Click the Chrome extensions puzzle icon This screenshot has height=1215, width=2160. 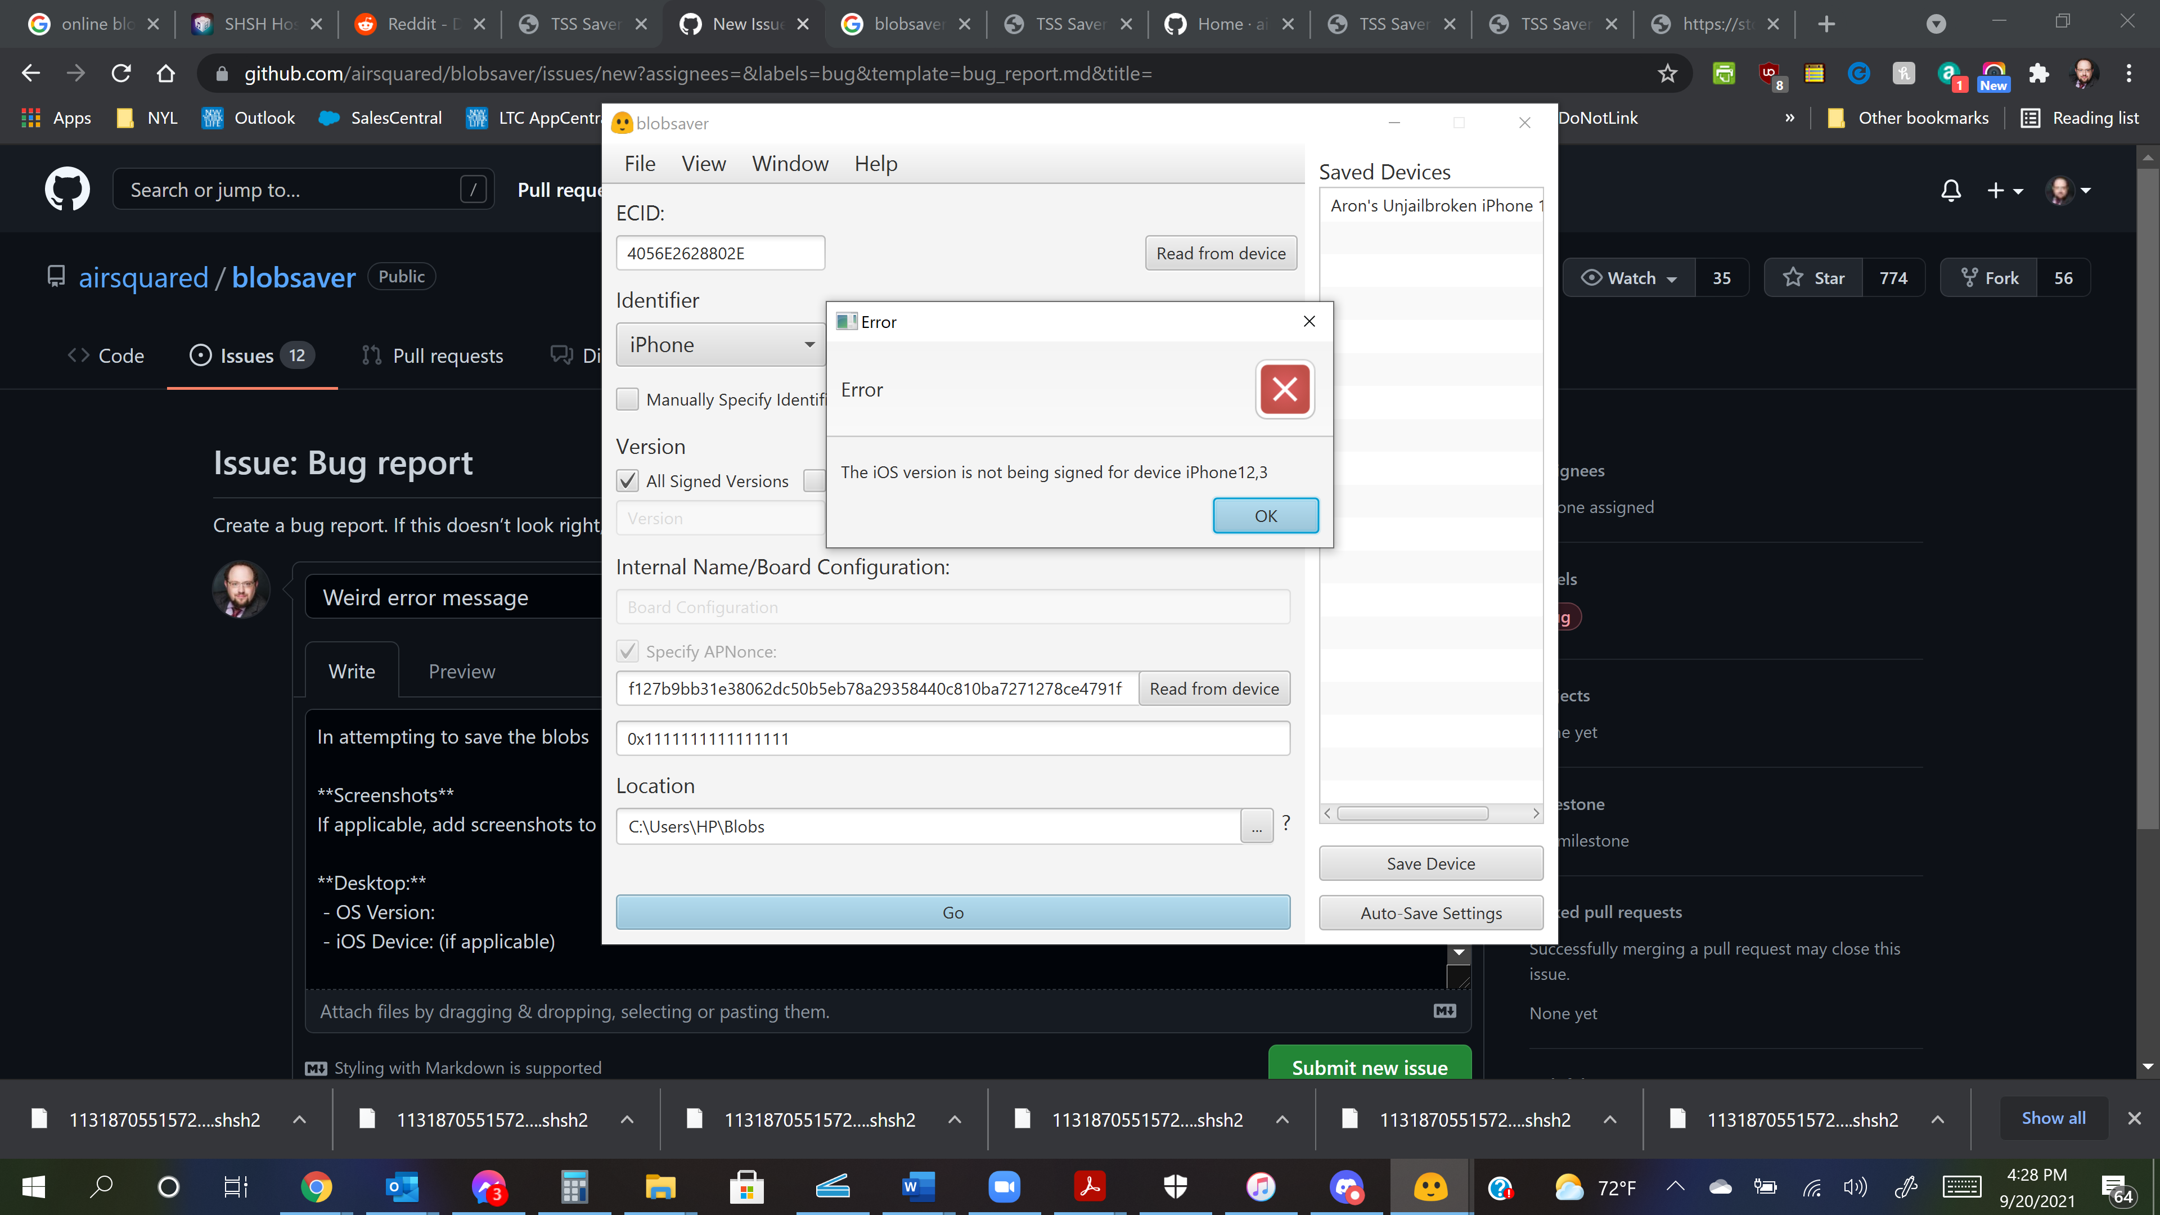(2038, 74)
